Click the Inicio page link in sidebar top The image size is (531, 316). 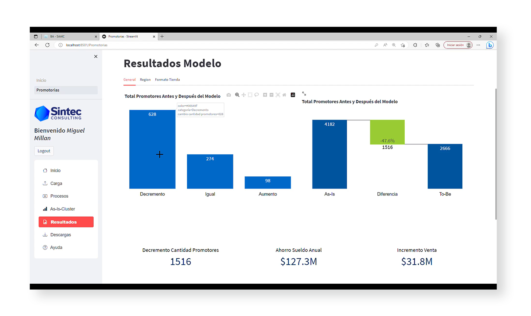(41, 80)
